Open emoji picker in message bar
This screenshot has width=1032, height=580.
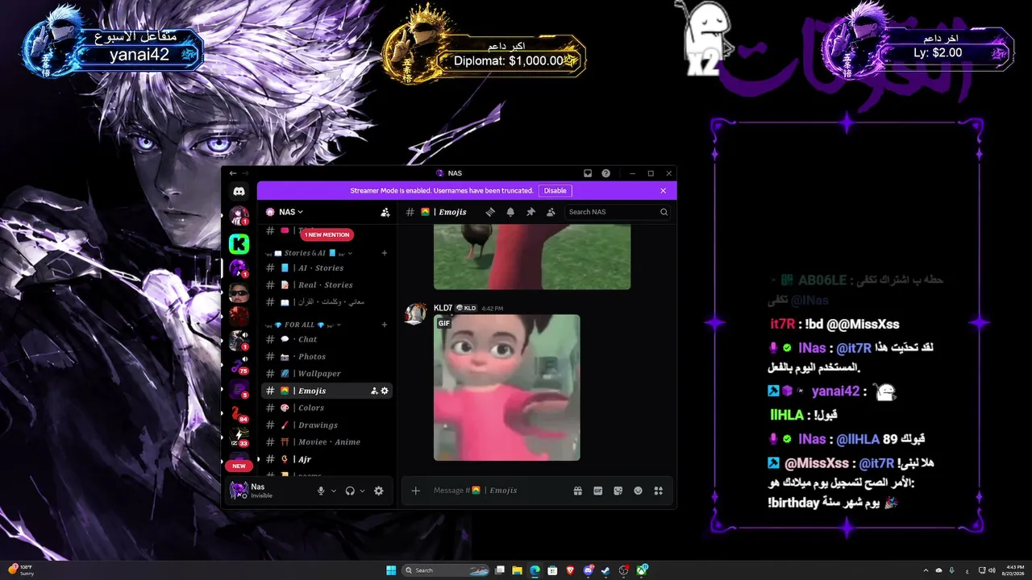639,491
